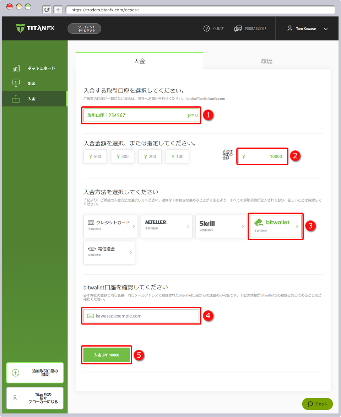Open 追加取引口座の開設 button

click(35, 373)
